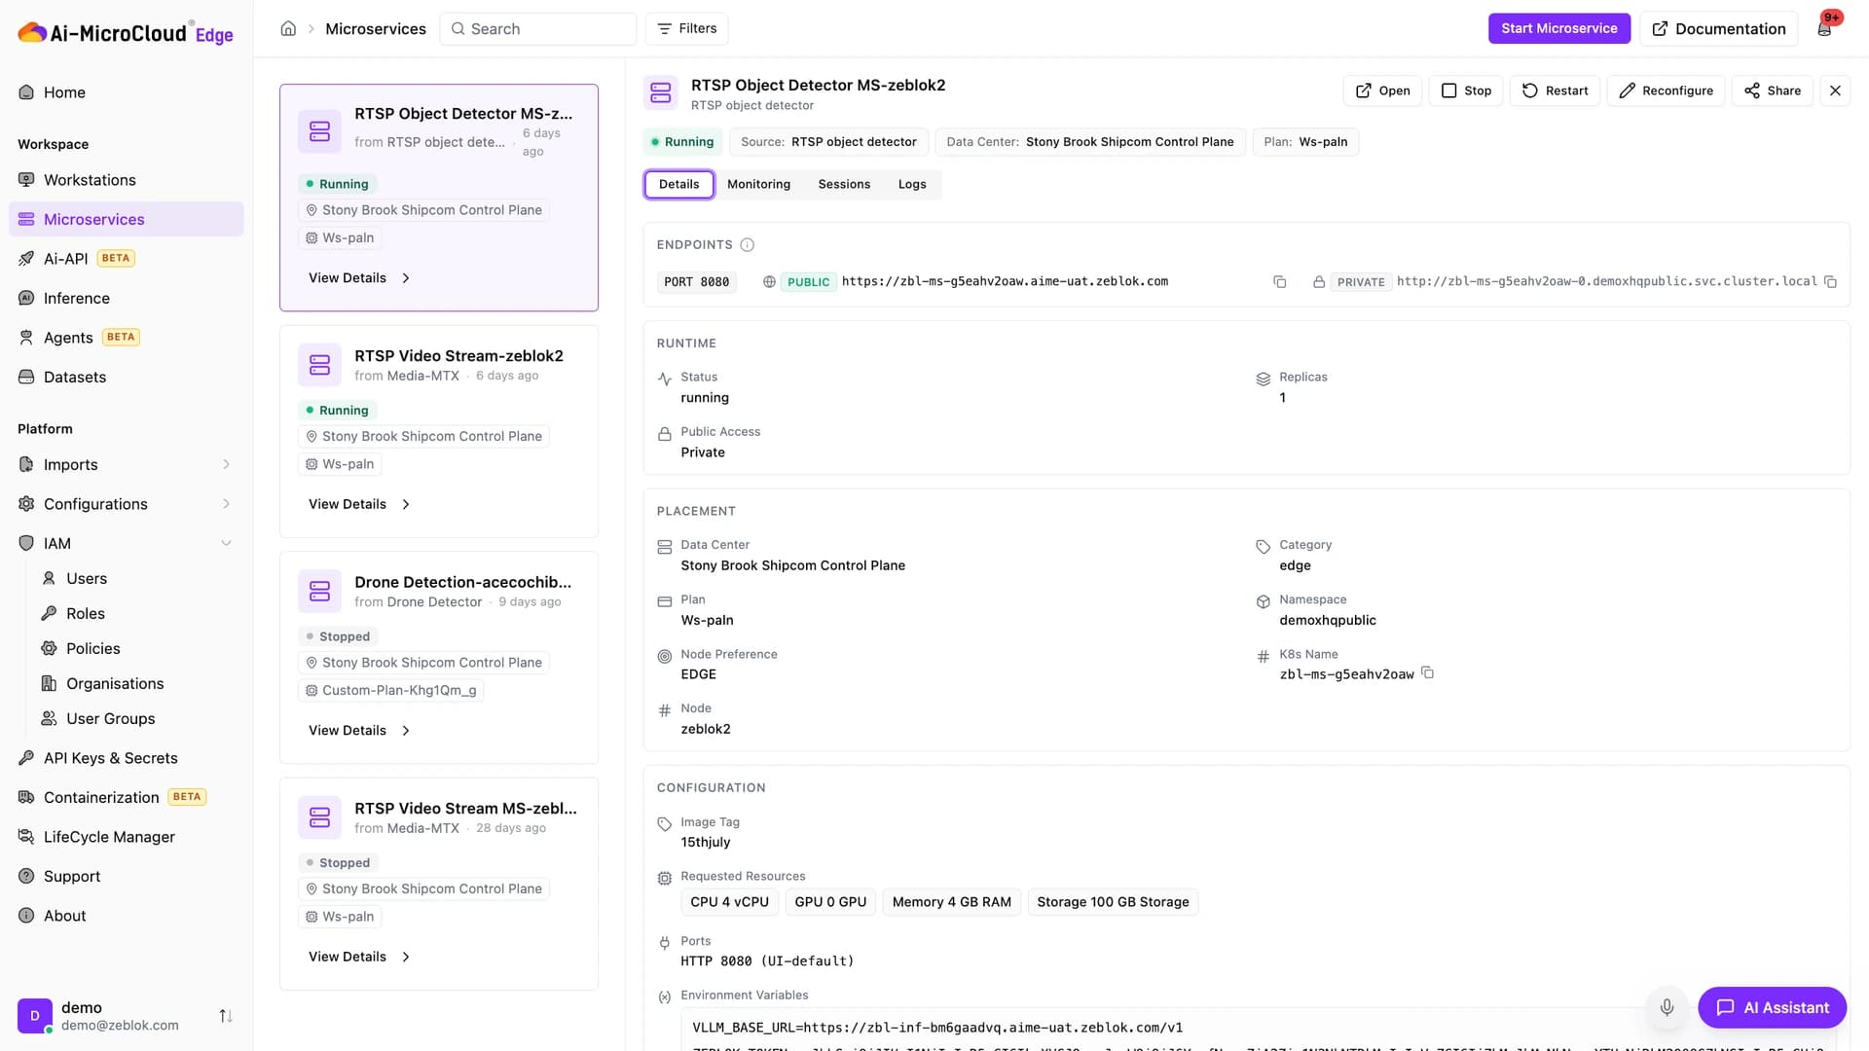
Task: View Details of Drone Detection card
Action: [x=359, y=731]
